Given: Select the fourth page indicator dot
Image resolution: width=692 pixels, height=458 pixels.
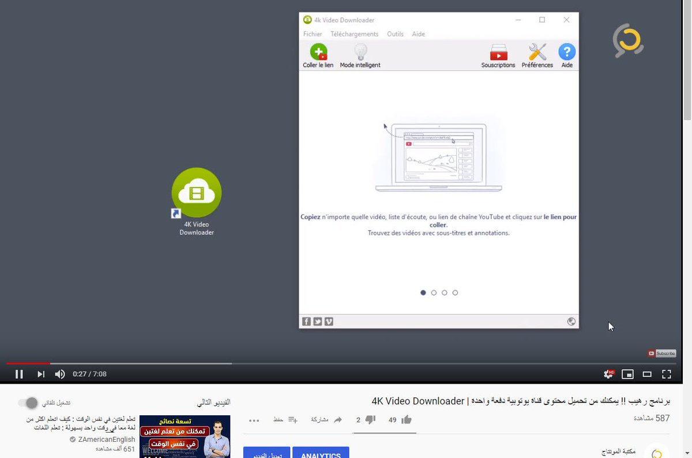Looking at the screenshot, I should click(x=455, y=292).
